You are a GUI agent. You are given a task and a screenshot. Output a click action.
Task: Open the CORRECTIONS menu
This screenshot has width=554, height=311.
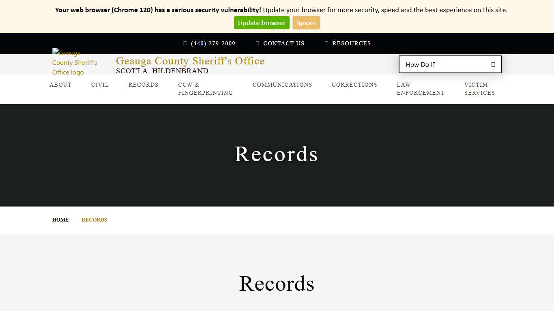point(354,85)
